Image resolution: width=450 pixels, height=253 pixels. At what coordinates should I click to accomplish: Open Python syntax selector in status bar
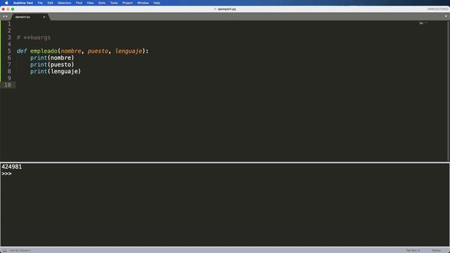coord(436,250)
